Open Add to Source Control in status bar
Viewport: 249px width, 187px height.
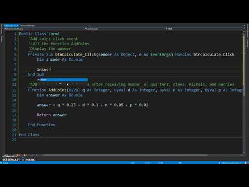click(x=231, y=163)
